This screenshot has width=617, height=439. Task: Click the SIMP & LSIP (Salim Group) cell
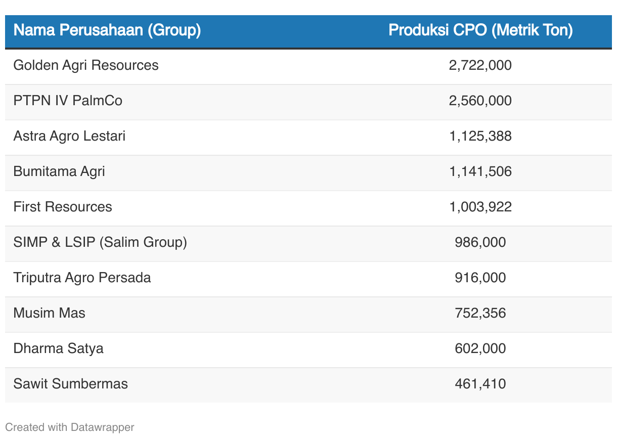tap(100, 242)
